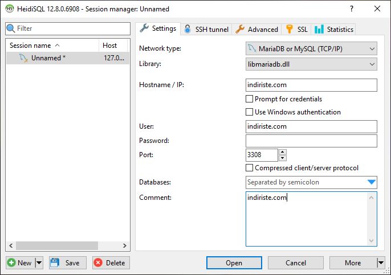
Task: Show the Statistics tab
Action: pyautogui.click(x=333, y=30)
